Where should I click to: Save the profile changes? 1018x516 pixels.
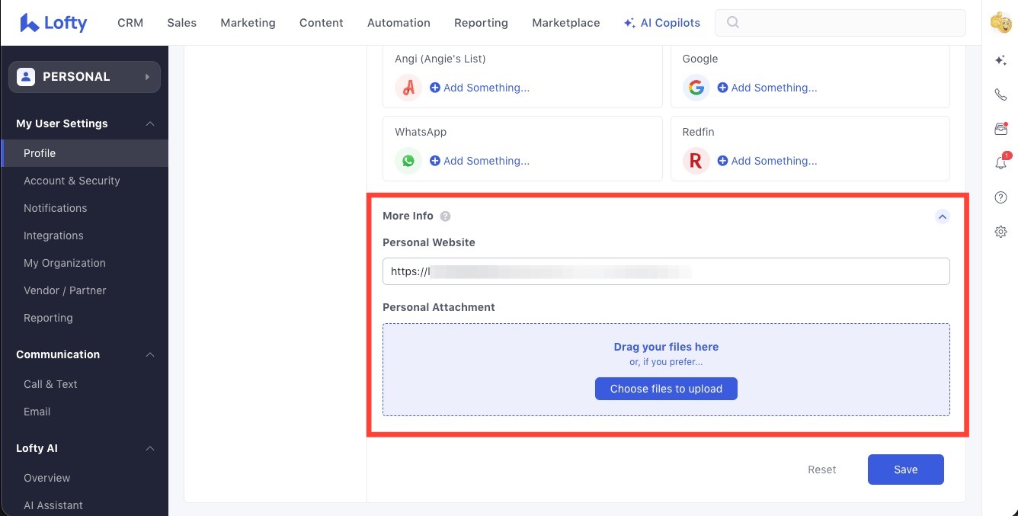[906, 470]
